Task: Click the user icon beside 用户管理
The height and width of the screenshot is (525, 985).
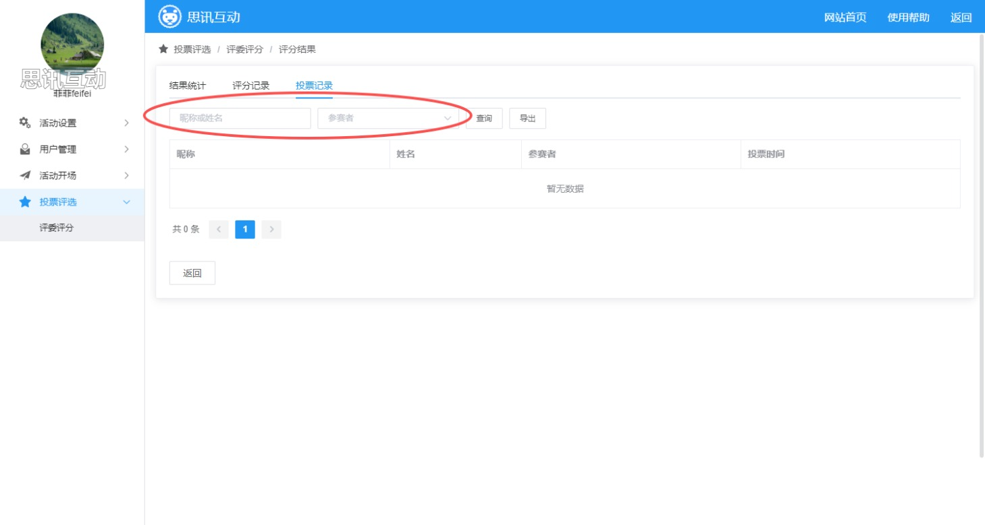Action: click(25, 149)
